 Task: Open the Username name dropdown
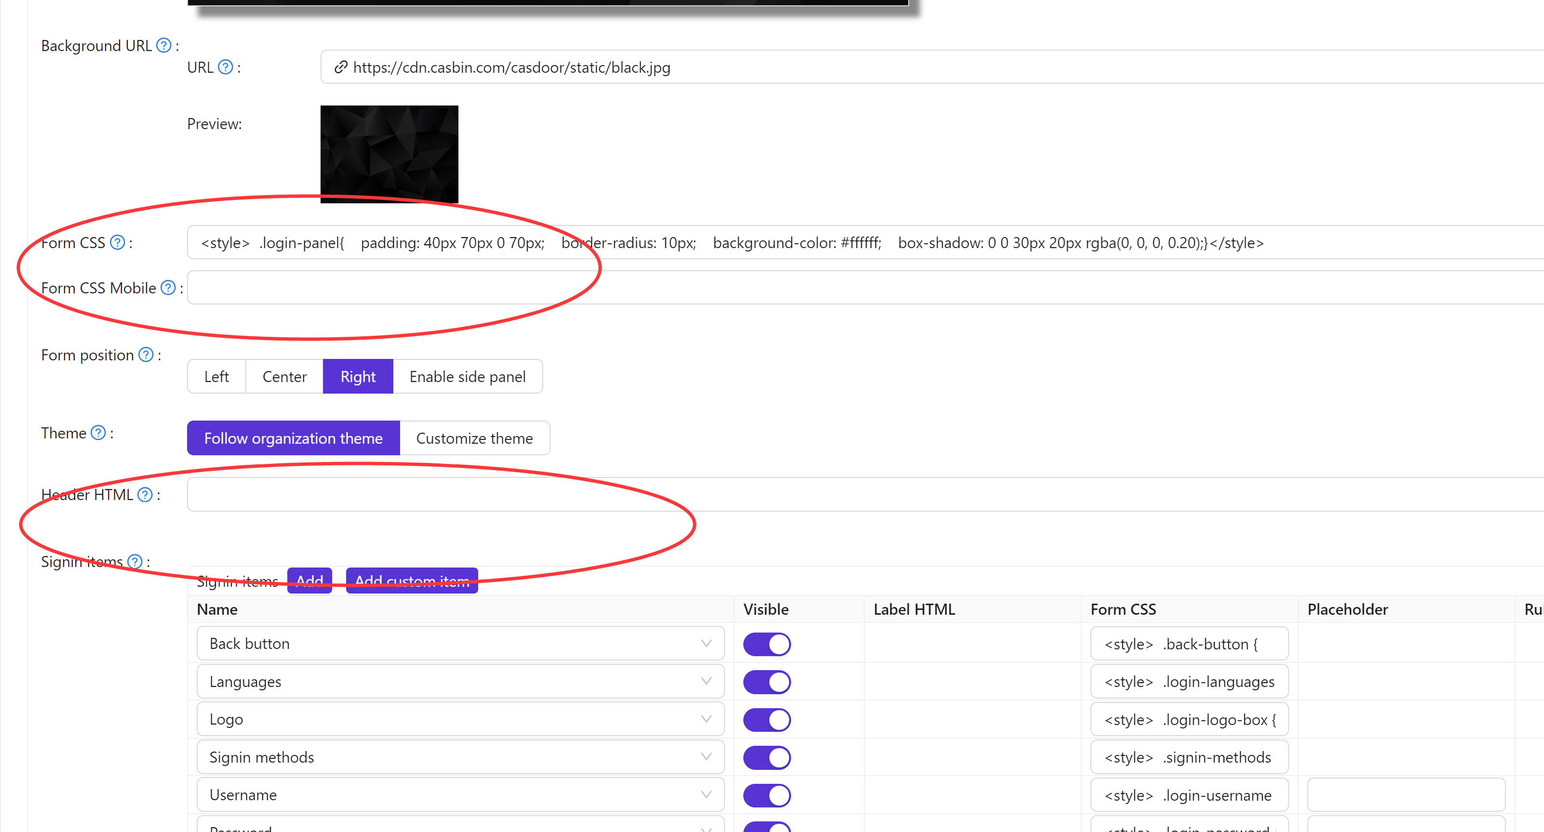460,795
